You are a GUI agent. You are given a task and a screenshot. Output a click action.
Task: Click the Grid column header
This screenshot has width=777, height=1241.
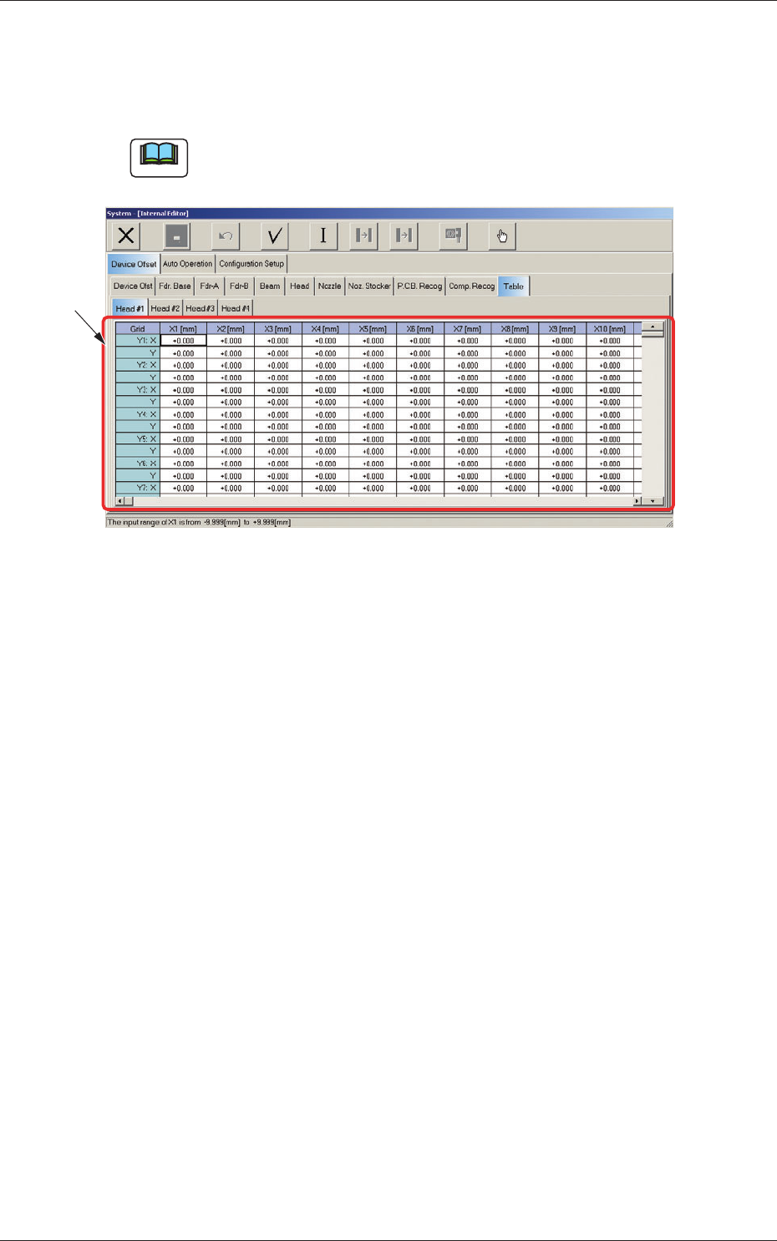pyautogui.click(x=138, y=329)
